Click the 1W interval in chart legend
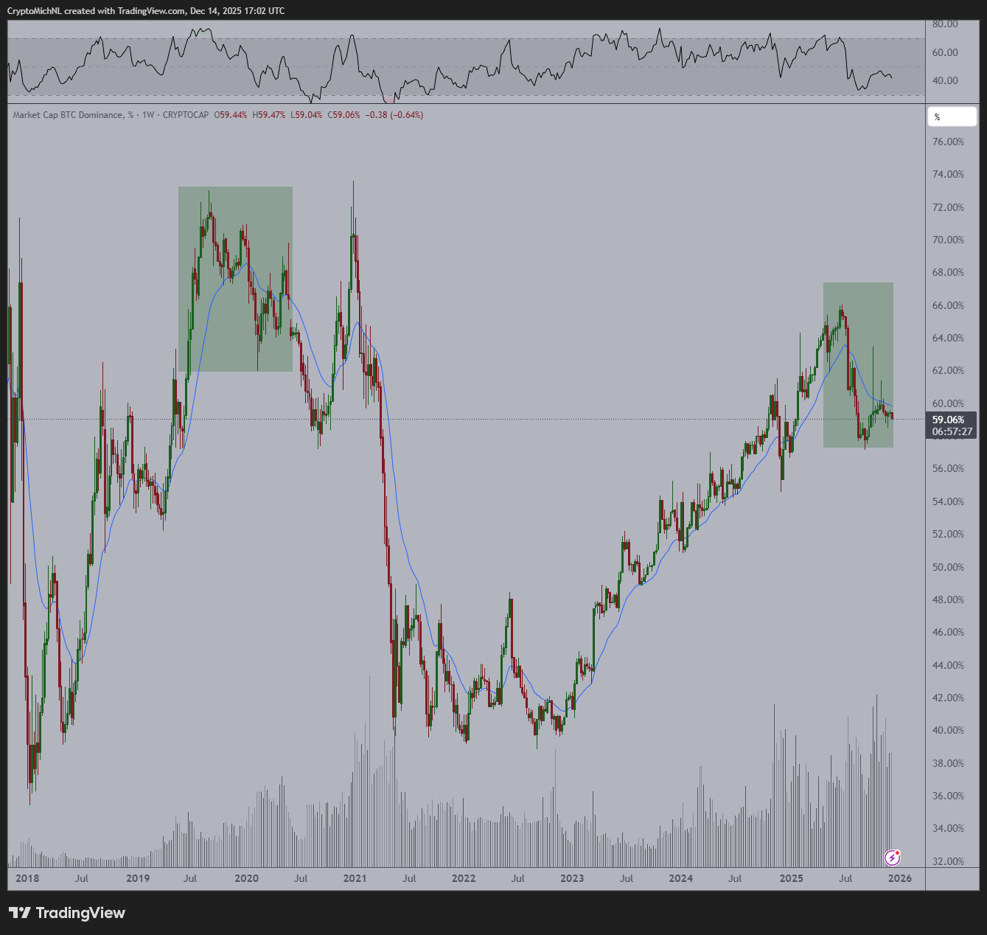This screenshot has height=935, width=987. [148, 115]
